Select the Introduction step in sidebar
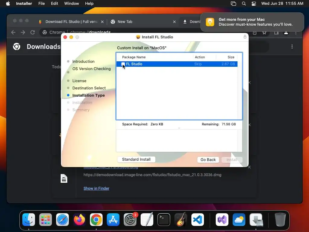 pos(83,62)
